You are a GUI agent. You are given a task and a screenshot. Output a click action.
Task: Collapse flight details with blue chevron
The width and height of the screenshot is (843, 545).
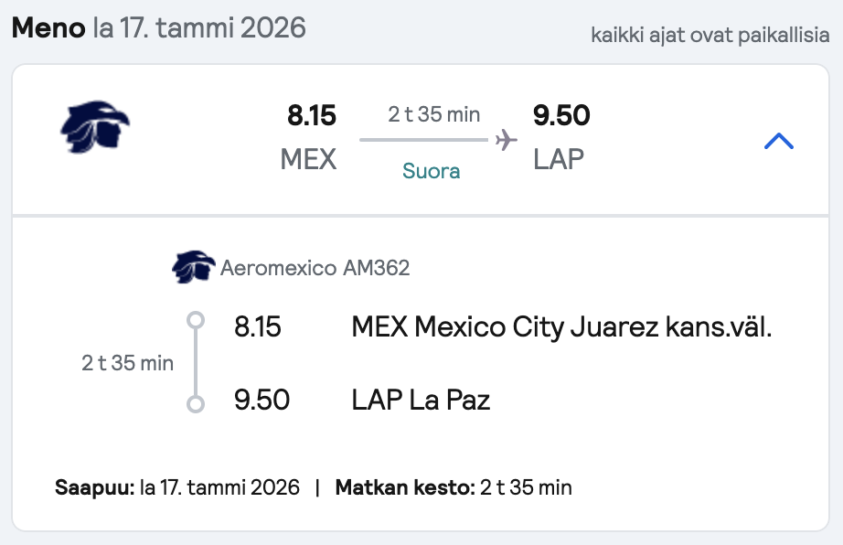click(778, 142)
